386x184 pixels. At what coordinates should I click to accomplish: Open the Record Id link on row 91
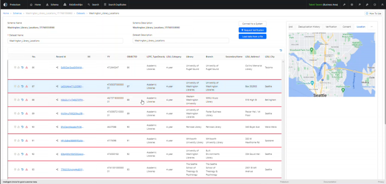(x=72, y=141)
